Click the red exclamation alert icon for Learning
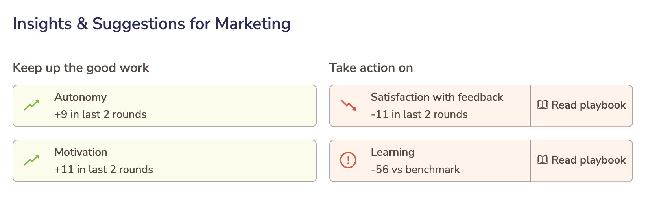This screenshot has width=646, height=201. pyautogui.click(x=348, y=160)
